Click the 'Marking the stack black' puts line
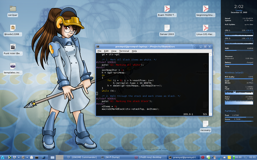This screenshot has width=257, height=160. point(127,101)
